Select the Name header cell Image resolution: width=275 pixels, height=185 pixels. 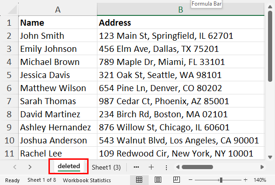pos(58,22)
